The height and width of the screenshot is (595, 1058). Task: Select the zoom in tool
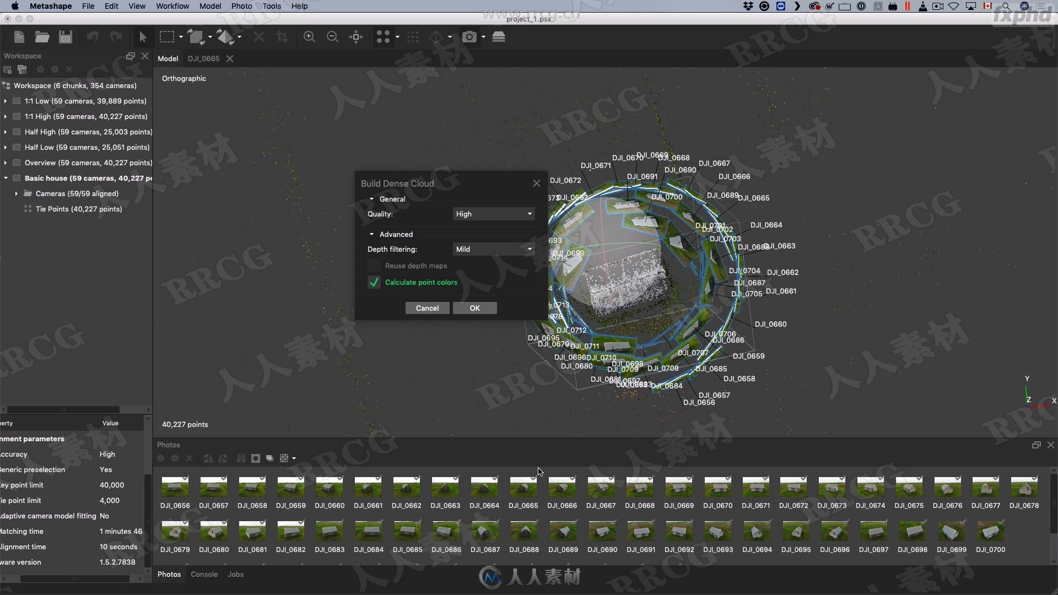[x=309, y=37]
